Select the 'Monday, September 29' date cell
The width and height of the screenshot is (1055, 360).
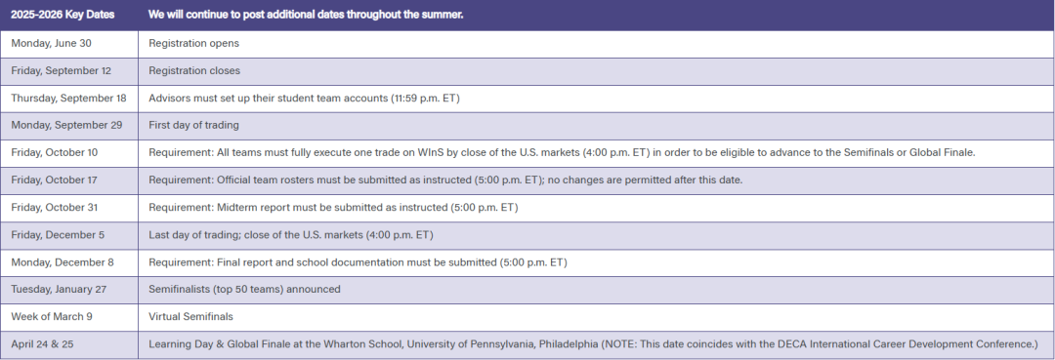click(x=69, y=126)
